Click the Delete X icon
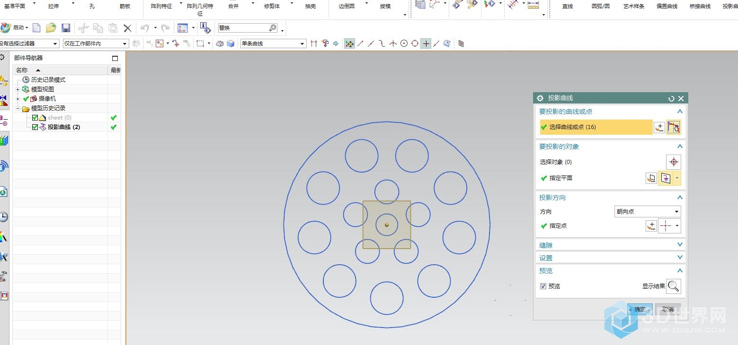This screenshot has width=738, height=345. 127,28
